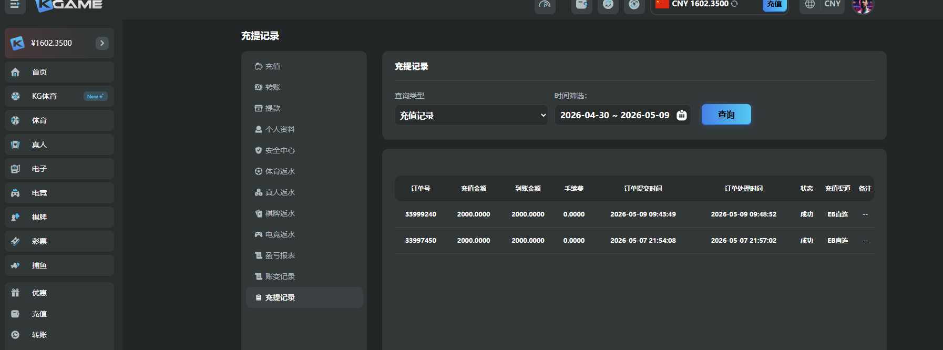This screenshot has width=943, height=350.
Task: Open the CNY currency selector
Action: point(832,4)
